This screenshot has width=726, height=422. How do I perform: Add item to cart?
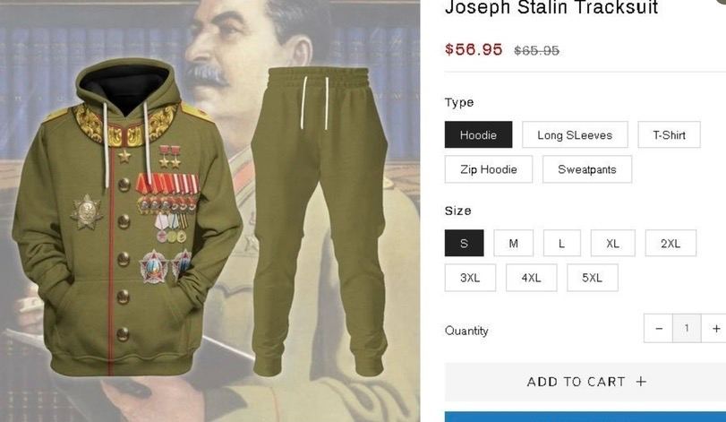[585, 382]
